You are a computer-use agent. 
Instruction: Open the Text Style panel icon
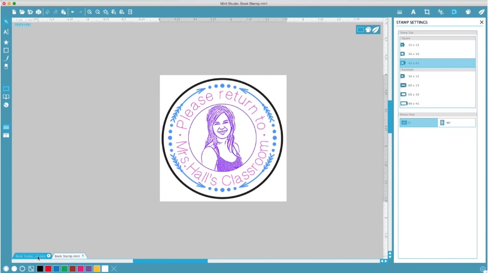pos(413,12)
